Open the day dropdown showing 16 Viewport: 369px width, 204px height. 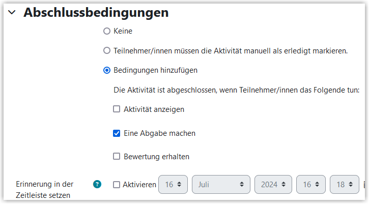173,185
